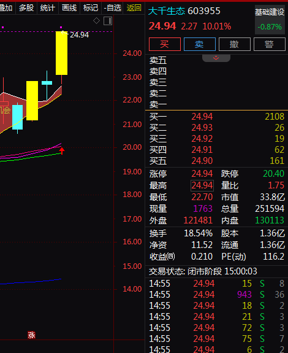
Task: Click the red up arrow signal on chart
Action: 62,150
